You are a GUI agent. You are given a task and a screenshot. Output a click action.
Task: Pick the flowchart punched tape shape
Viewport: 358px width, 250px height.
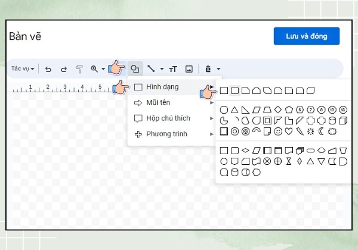[257, 161]
